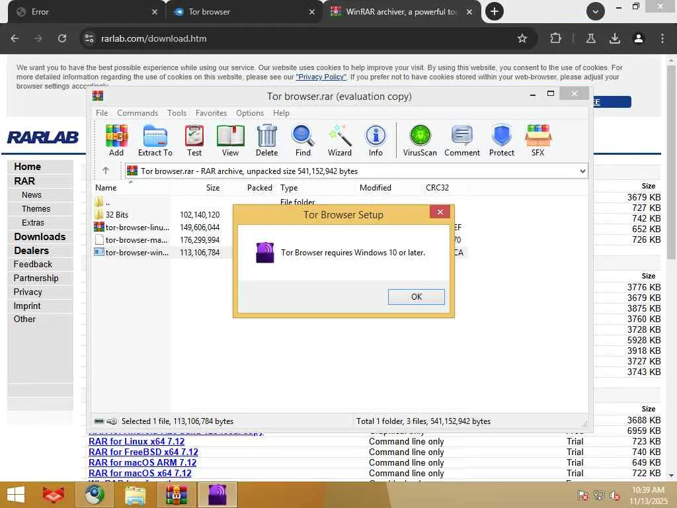Open the Commands menu
The height and width of the screenshot is (508, 677).
click(138, 112)
